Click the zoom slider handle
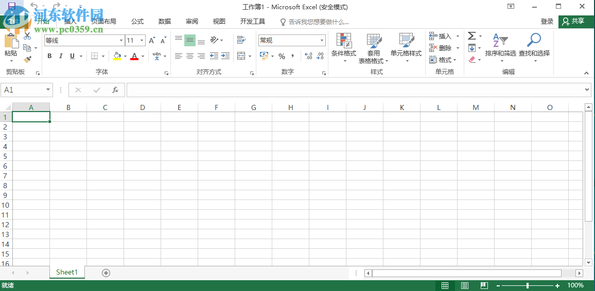Screen dimensions: 595x291 coord(528,285)
